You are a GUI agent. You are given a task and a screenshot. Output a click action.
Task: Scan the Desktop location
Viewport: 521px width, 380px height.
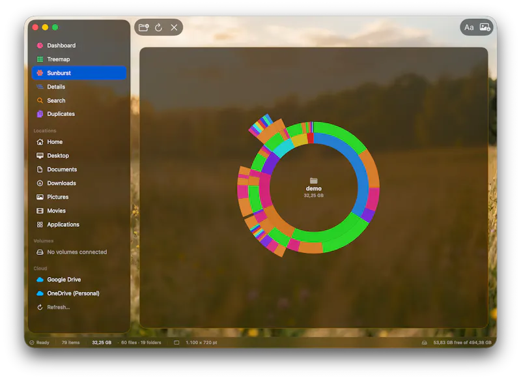point(79,156)
